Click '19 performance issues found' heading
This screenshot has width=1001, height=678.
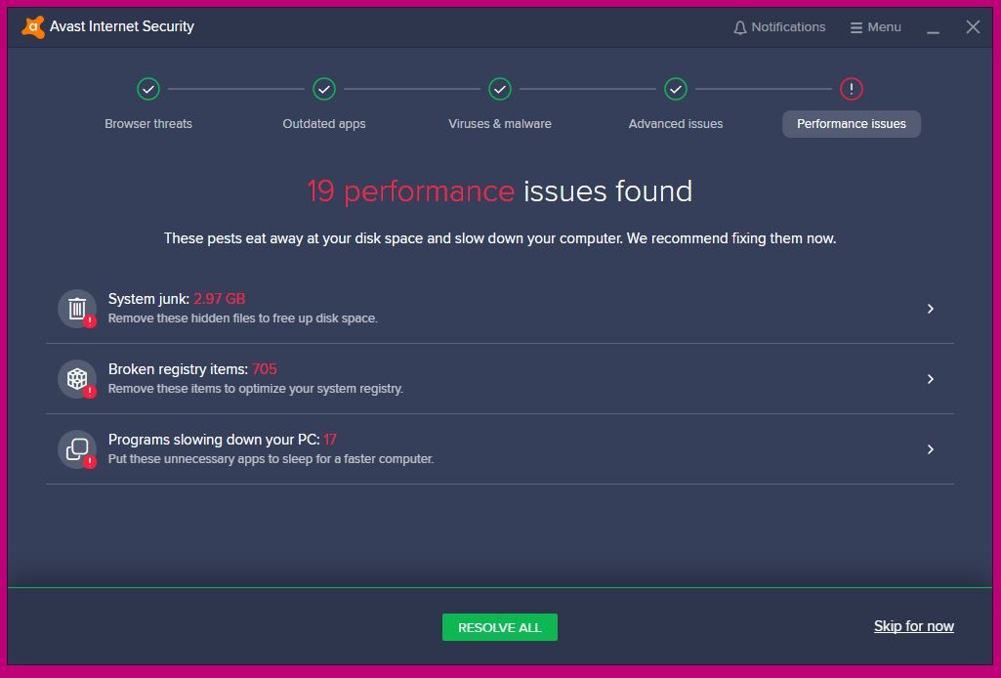500,191
